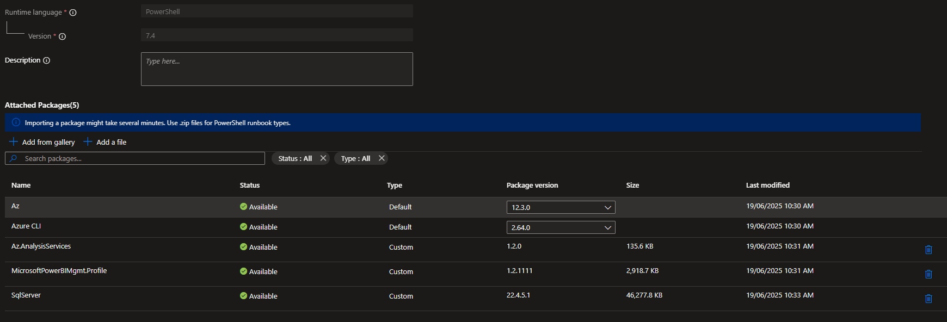
Task: Click the plus icon for Add from gallery
Action: pyautogui.click(x=14, y=141)
